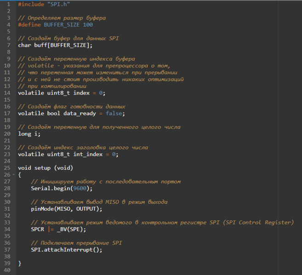Click the long i; declaration
The width and height of the screenshot is (302, 275).
[x=29, y=134]
